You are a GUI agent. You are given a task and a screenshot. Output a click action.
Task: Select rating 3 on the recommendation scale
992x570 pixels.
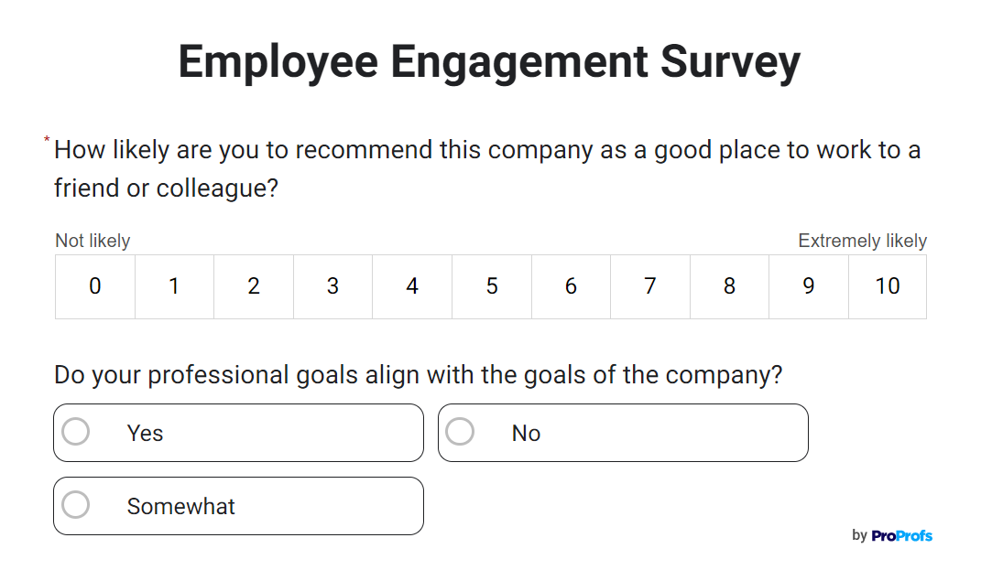point(332,286)
